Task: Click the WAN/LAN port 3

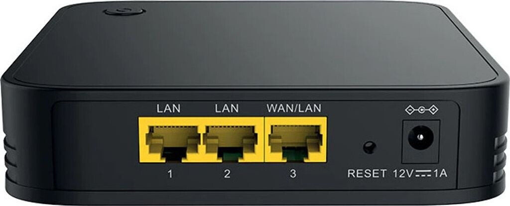Action: point(296,140)
